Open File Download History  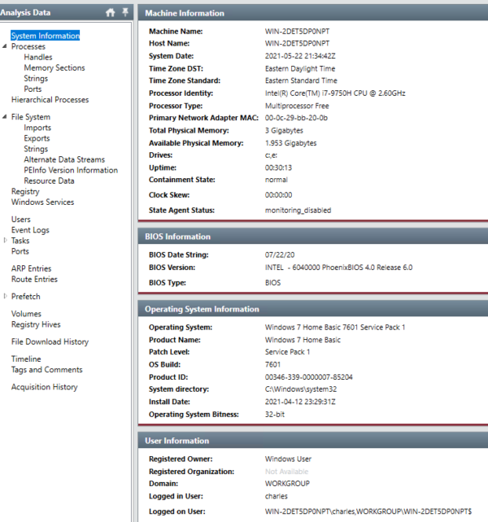50,342
